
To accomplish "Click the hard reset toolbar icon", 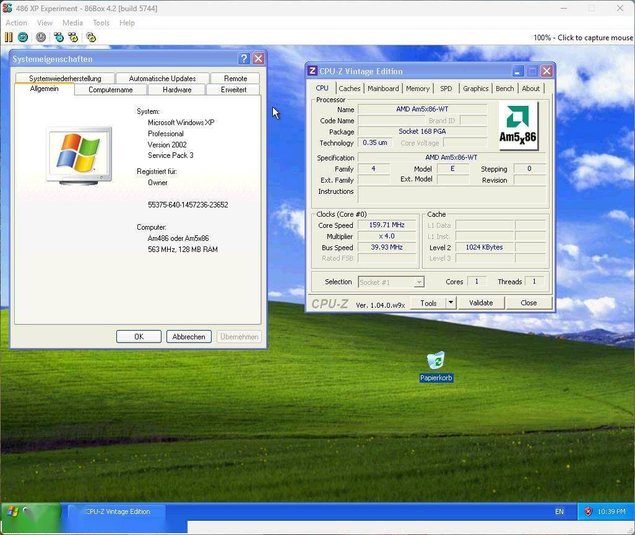I will tap(23, 37).
